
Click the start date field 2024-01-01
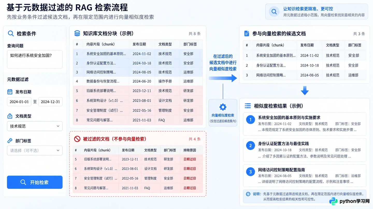[19, 102]
